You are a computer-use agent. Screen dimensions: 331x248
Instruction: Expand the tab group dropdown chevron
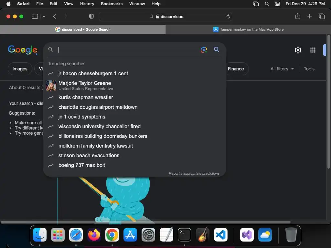click(x=44, y=16)
